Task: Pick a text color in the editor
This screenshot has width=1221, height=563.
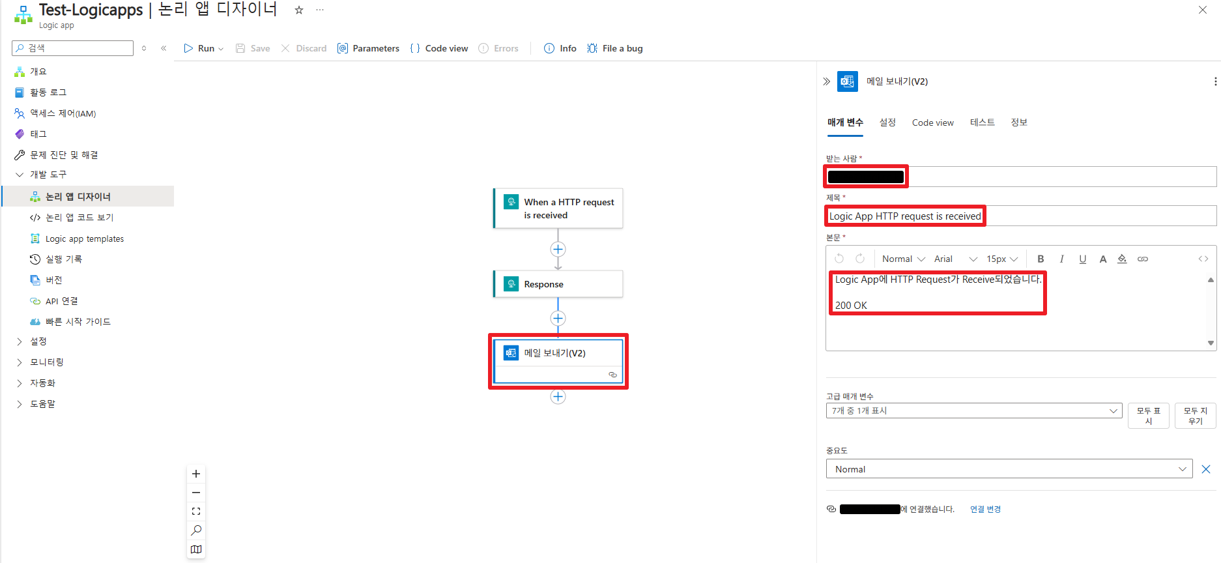Action: tap(1103, 259)
